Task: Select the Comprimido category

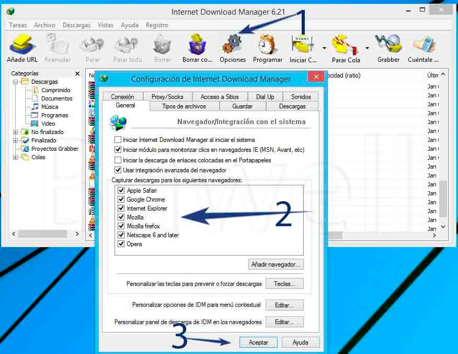Action: click(x=55, y=90)
